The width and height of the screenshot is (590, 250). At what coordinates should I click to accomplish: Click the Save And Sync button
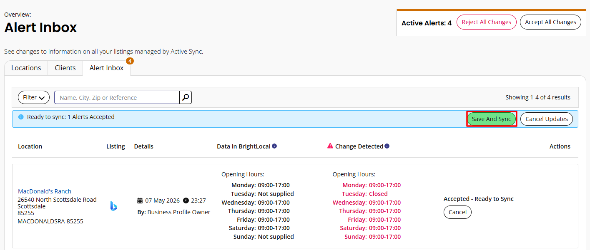(492, 119)
